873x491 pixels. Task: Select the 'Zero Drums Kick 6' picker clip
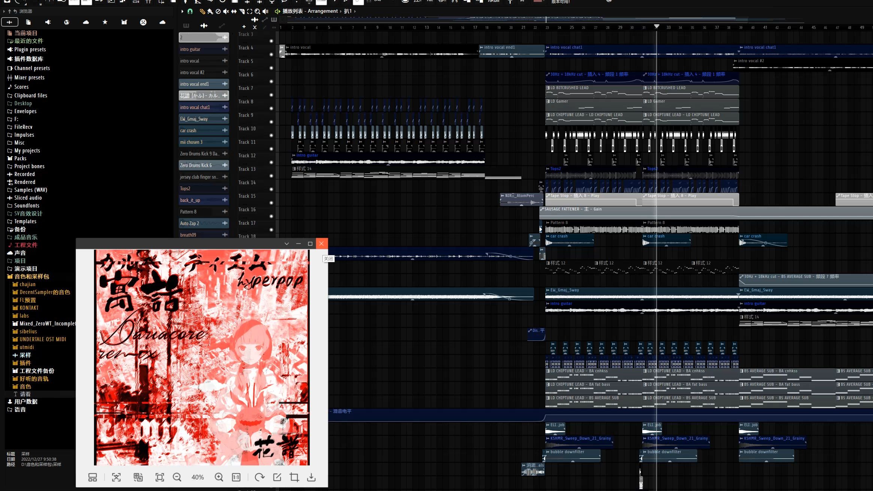pyautogui.click(x=204, y=165)
